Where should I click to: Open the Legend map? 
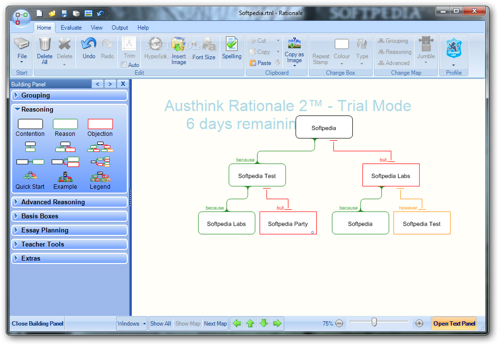[x=100, y=181]
